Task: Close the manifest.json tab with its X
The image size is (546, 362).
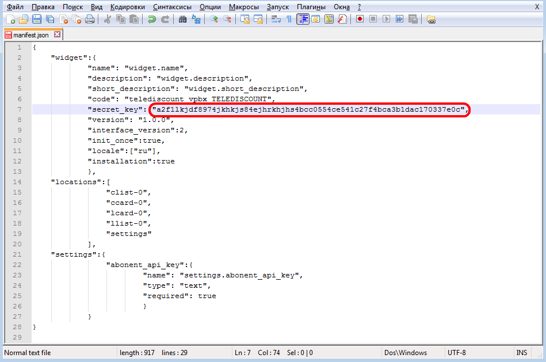Action: [x=58, y=35]
